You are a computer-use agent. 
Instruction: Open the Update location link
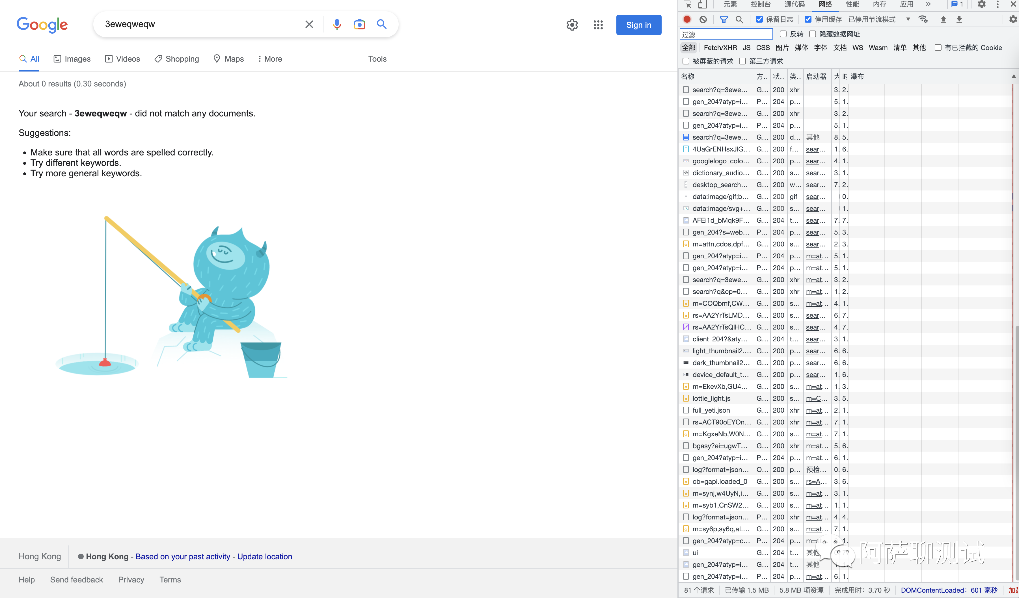click(x=264, y=556)
